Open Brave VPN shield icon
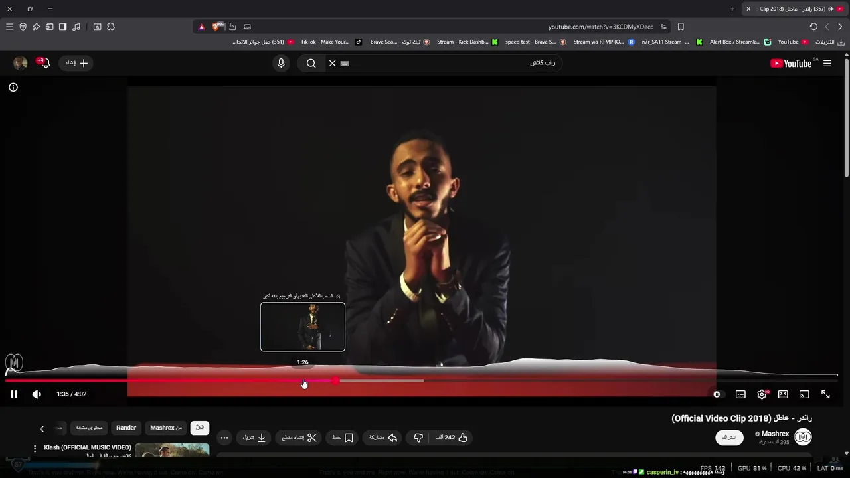The width and height of the screenshot is (850, 478). 23,27
